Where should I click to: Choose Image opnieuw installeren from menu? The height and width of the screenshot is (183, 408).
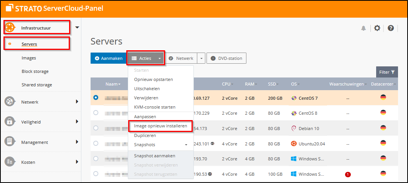[160, 126]
